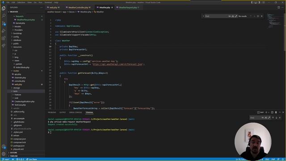This screenshot has height=161, width=286.
Task: Open index.blade.php in the explorer
Action: (26, 68)
